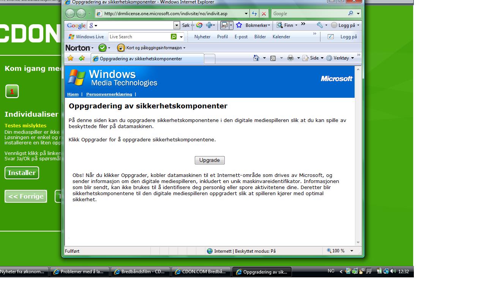Open Google toolbar wrench settings

click(x=320, y=25)
